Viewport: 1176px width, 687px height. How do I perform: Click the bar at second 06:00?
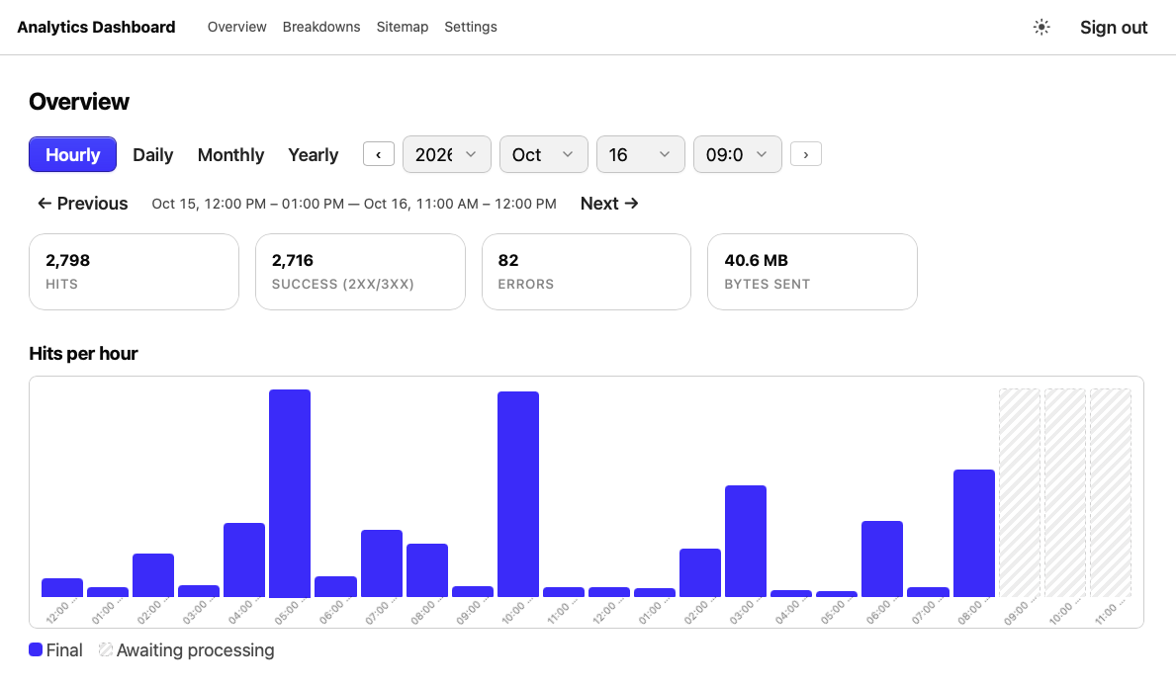tap(882, 558)
